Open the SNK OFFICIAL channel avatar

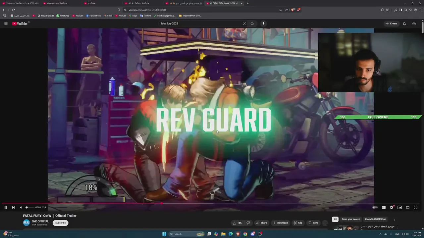[26, 223]
